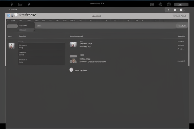Click the second circular icon beside the top-right button

(169, 4)
